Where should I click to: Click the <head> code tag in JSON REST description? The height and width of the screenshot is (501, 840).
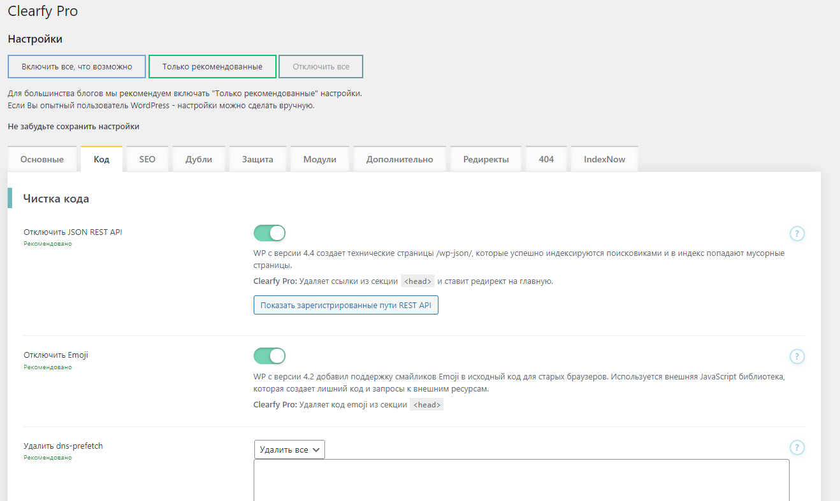coord(418,281)
